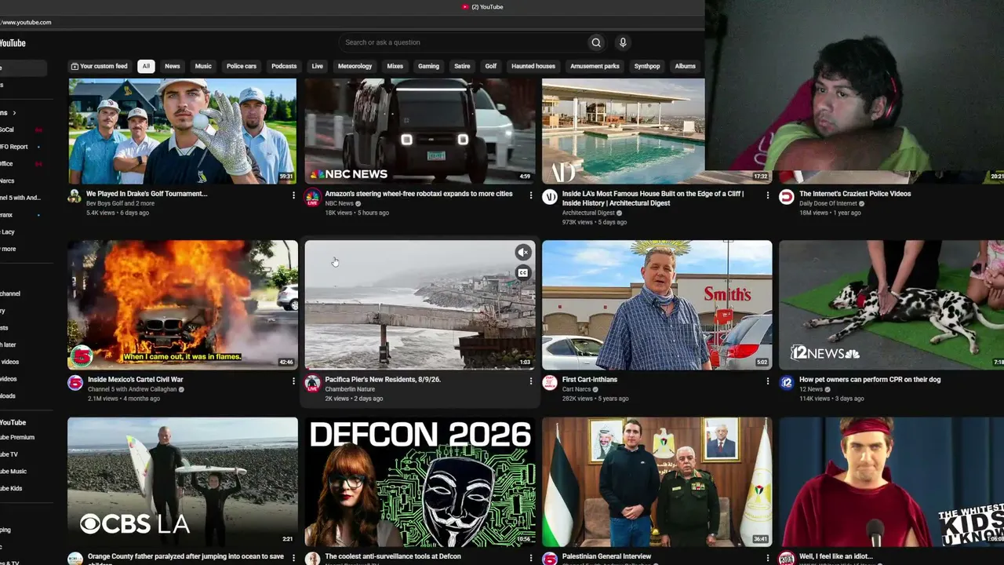The image size is (1004, 565).
Task: Select the Police cars chip
Action: point(242,66)
